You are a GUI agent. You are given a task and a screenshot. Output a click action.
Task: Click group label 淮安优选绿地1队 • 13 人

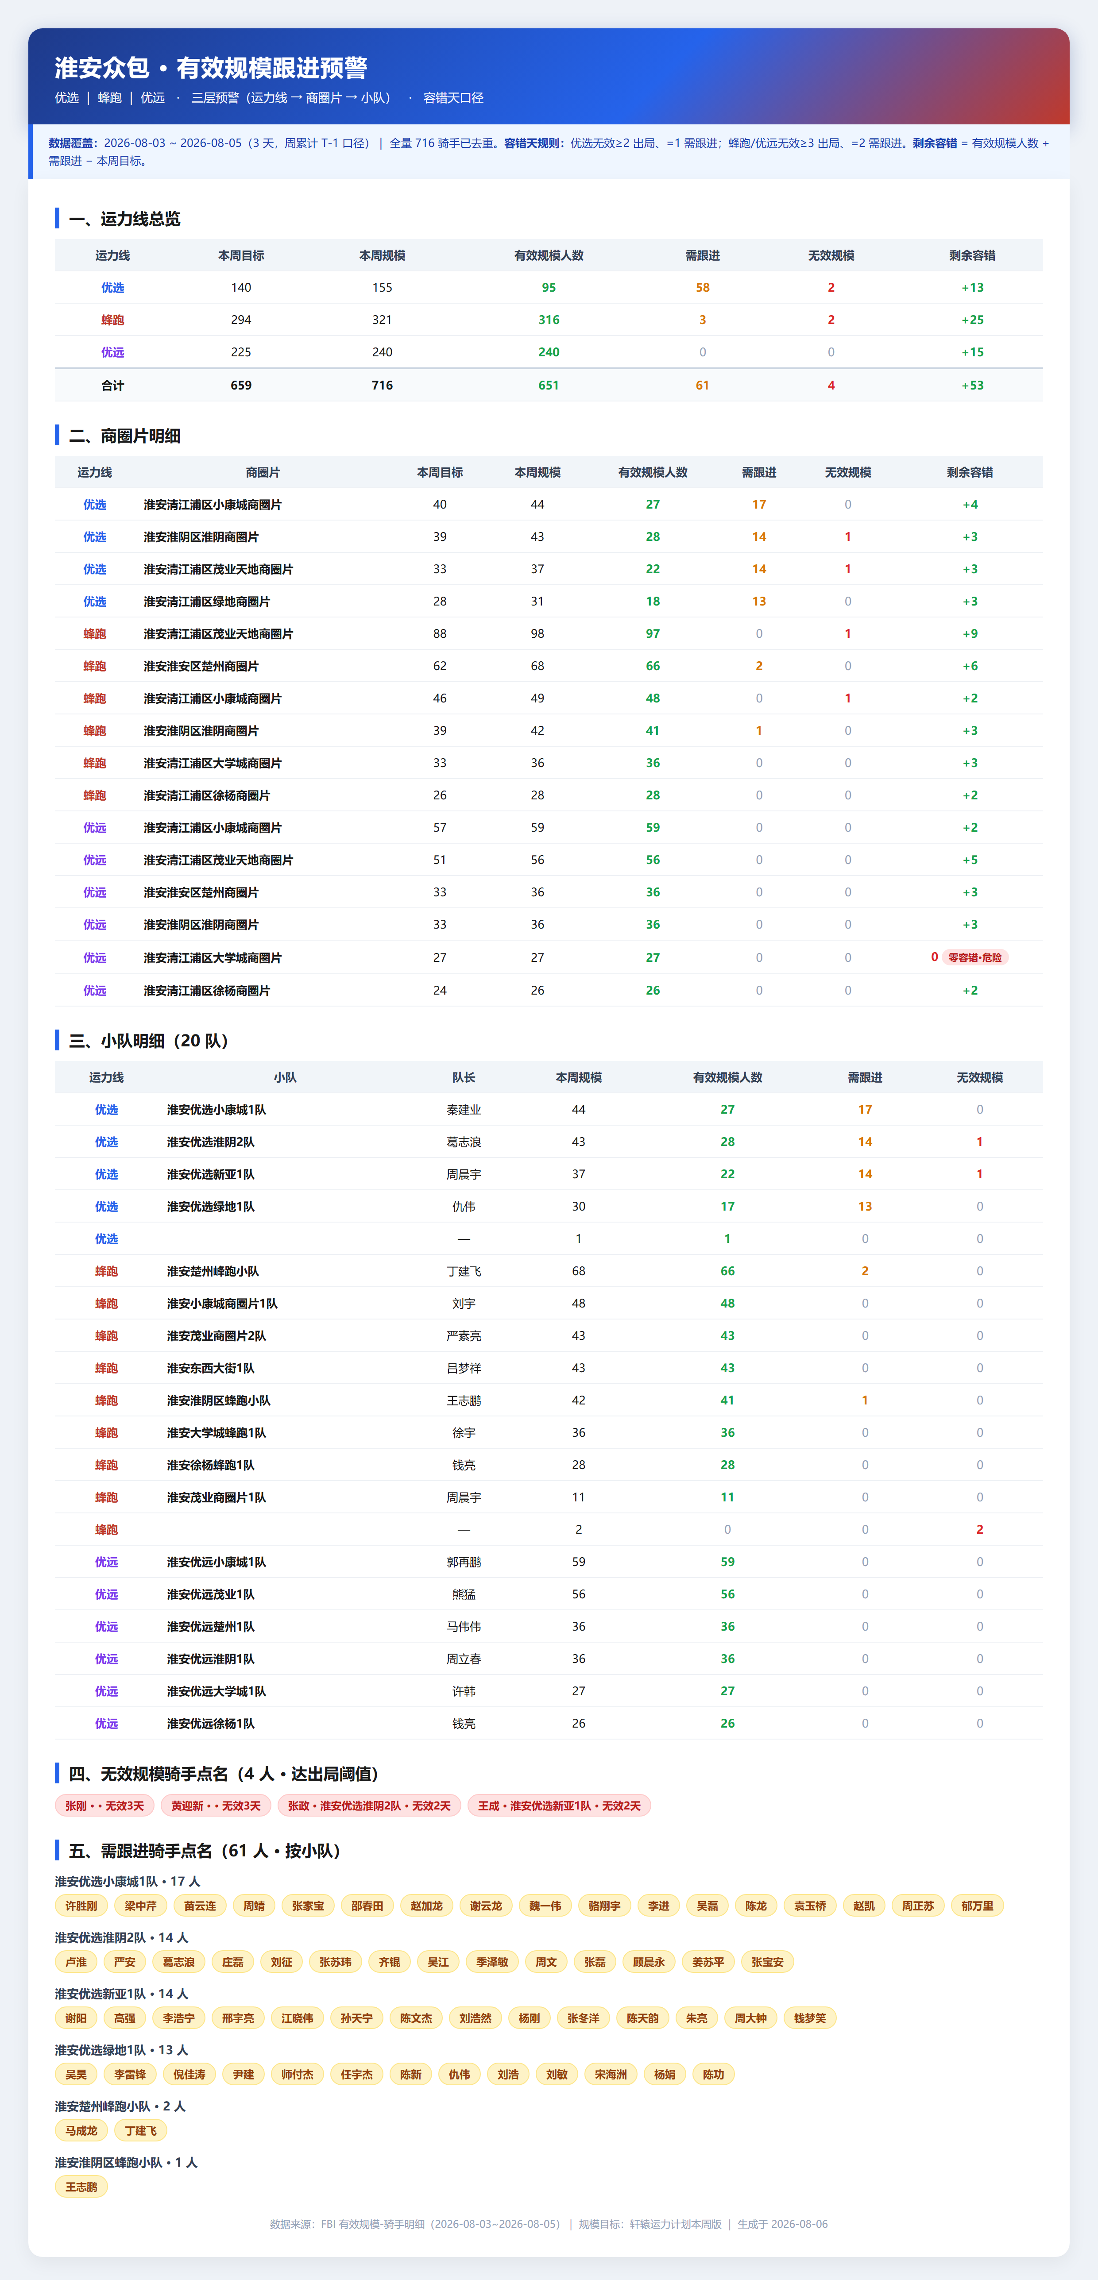(x=121, y=2050)
